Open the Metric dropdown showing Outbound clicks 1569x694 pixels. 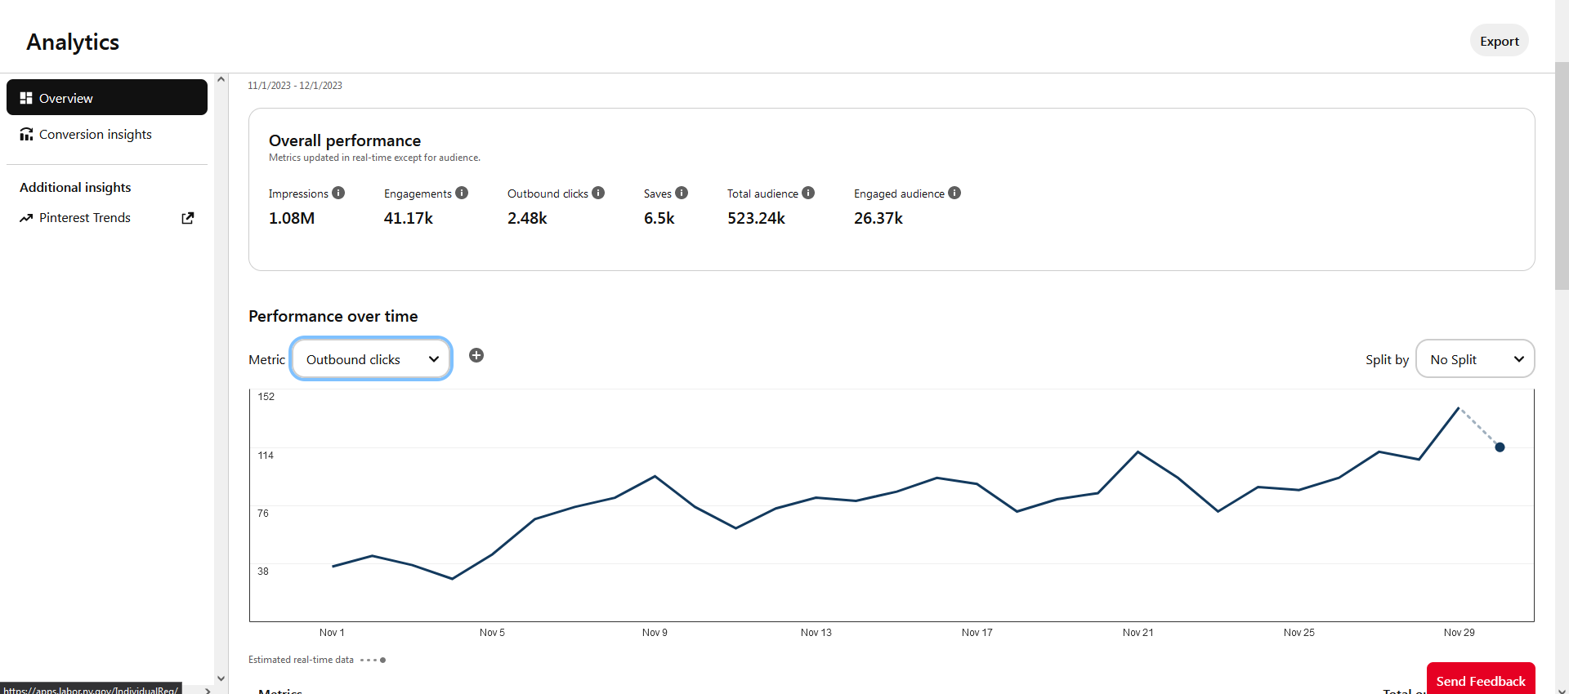tap(371, 358)
